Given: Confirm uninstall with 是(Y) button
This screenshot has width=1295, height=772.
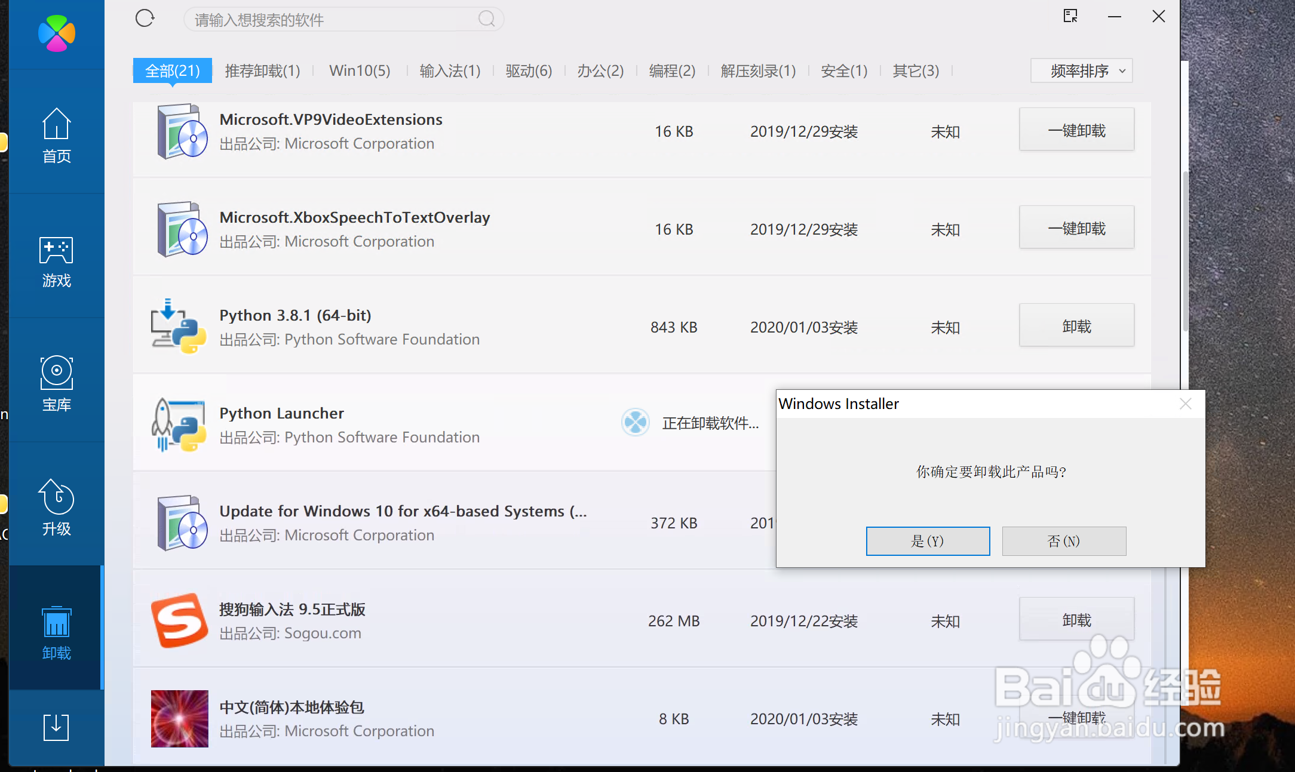Looking at the screenshot, I should (928, 541).
